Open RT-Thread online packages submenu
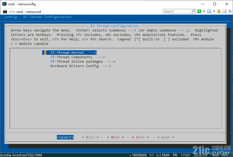Screen dimensions: 233x157 point(83,62)
